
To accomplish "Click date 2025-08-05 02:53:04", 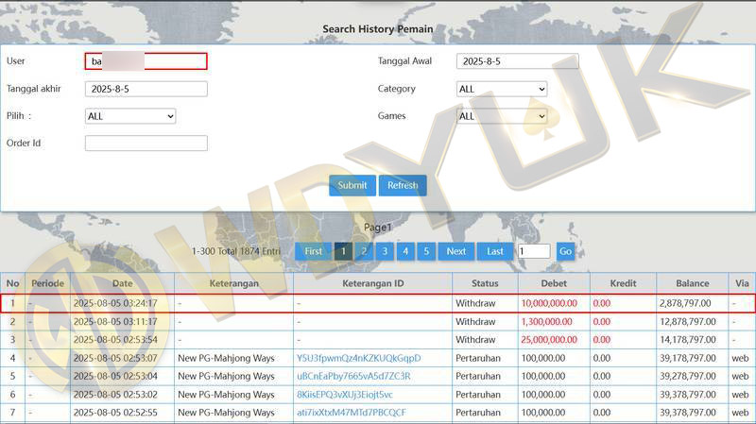I will tap(115, 376).
